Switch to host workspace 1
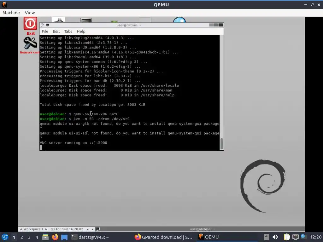This screenshot has height=242, width=323. [x=14, y=237]
